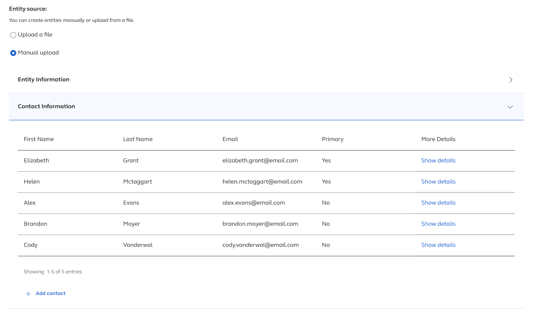Select the Elizabeth first name cell
Image resolution: width=535 pixels, height=316 pixels.
37,160
